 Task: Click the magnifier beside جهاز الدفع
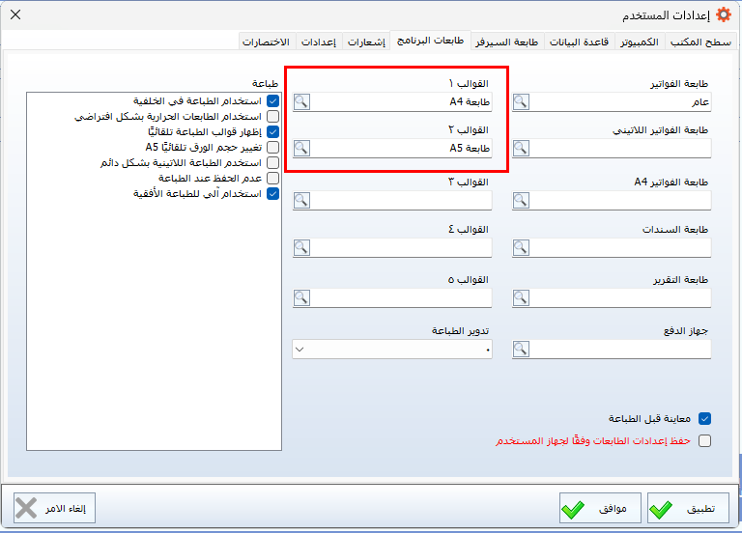(522, 349)
